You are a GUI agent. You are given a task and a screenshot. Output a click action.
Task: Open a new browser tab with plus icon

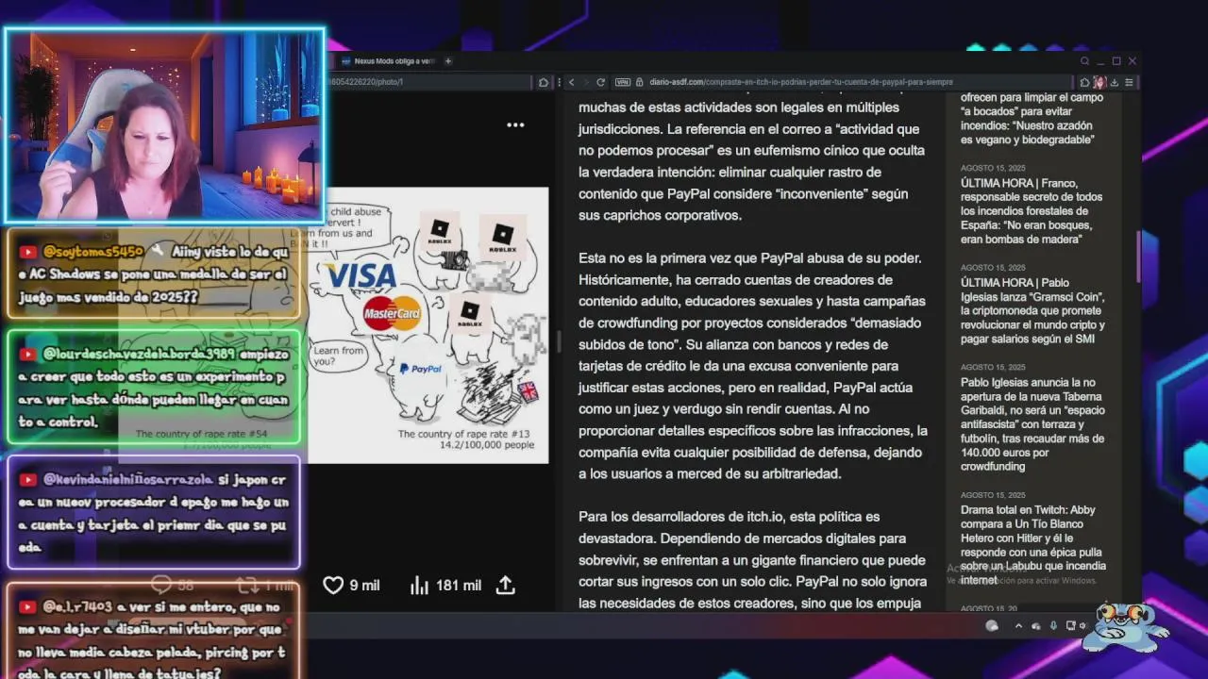[x=448, y=61]
